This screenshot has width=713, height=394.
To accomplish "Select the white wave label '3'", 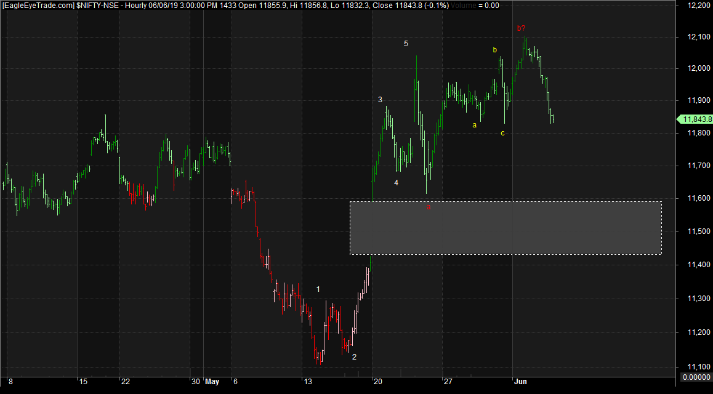I will click(x=380, y=100).
